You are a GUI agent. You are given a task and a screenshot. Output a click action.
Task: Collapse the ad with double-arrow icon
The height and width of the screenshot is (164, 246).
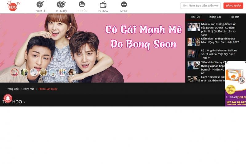(227, 62)
